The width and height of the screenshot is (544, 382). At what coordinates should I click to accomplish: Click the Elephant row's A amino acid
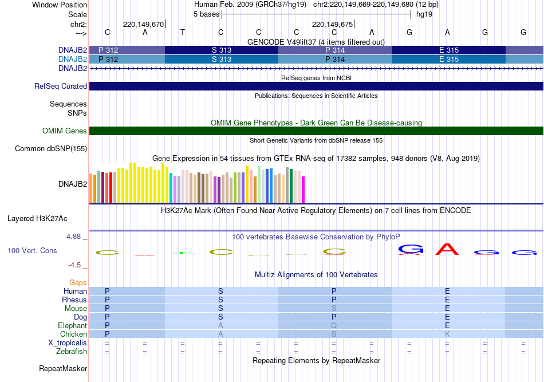point(220,325)
